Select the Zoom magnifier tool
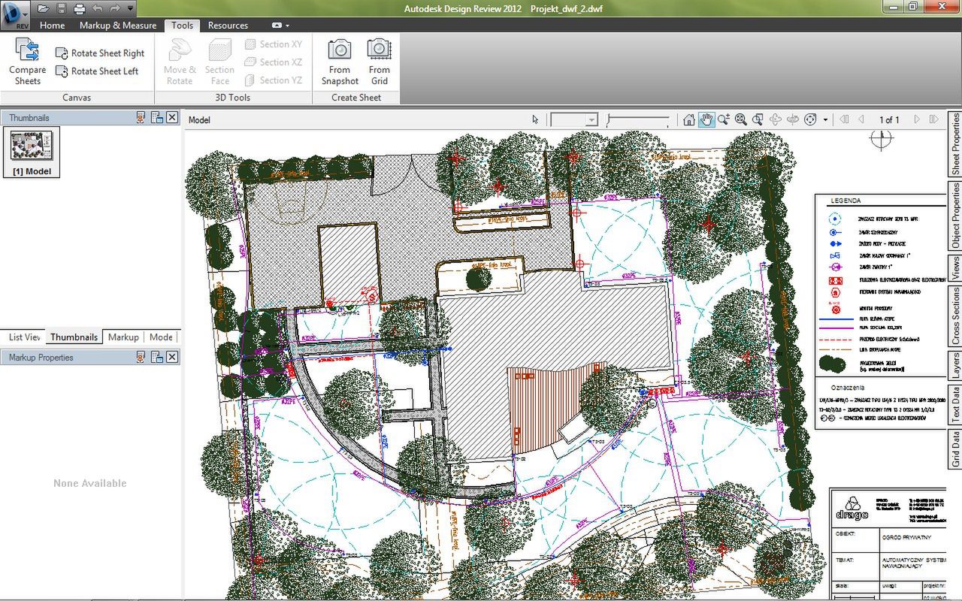The image size is (962, 601). point(724,119)
